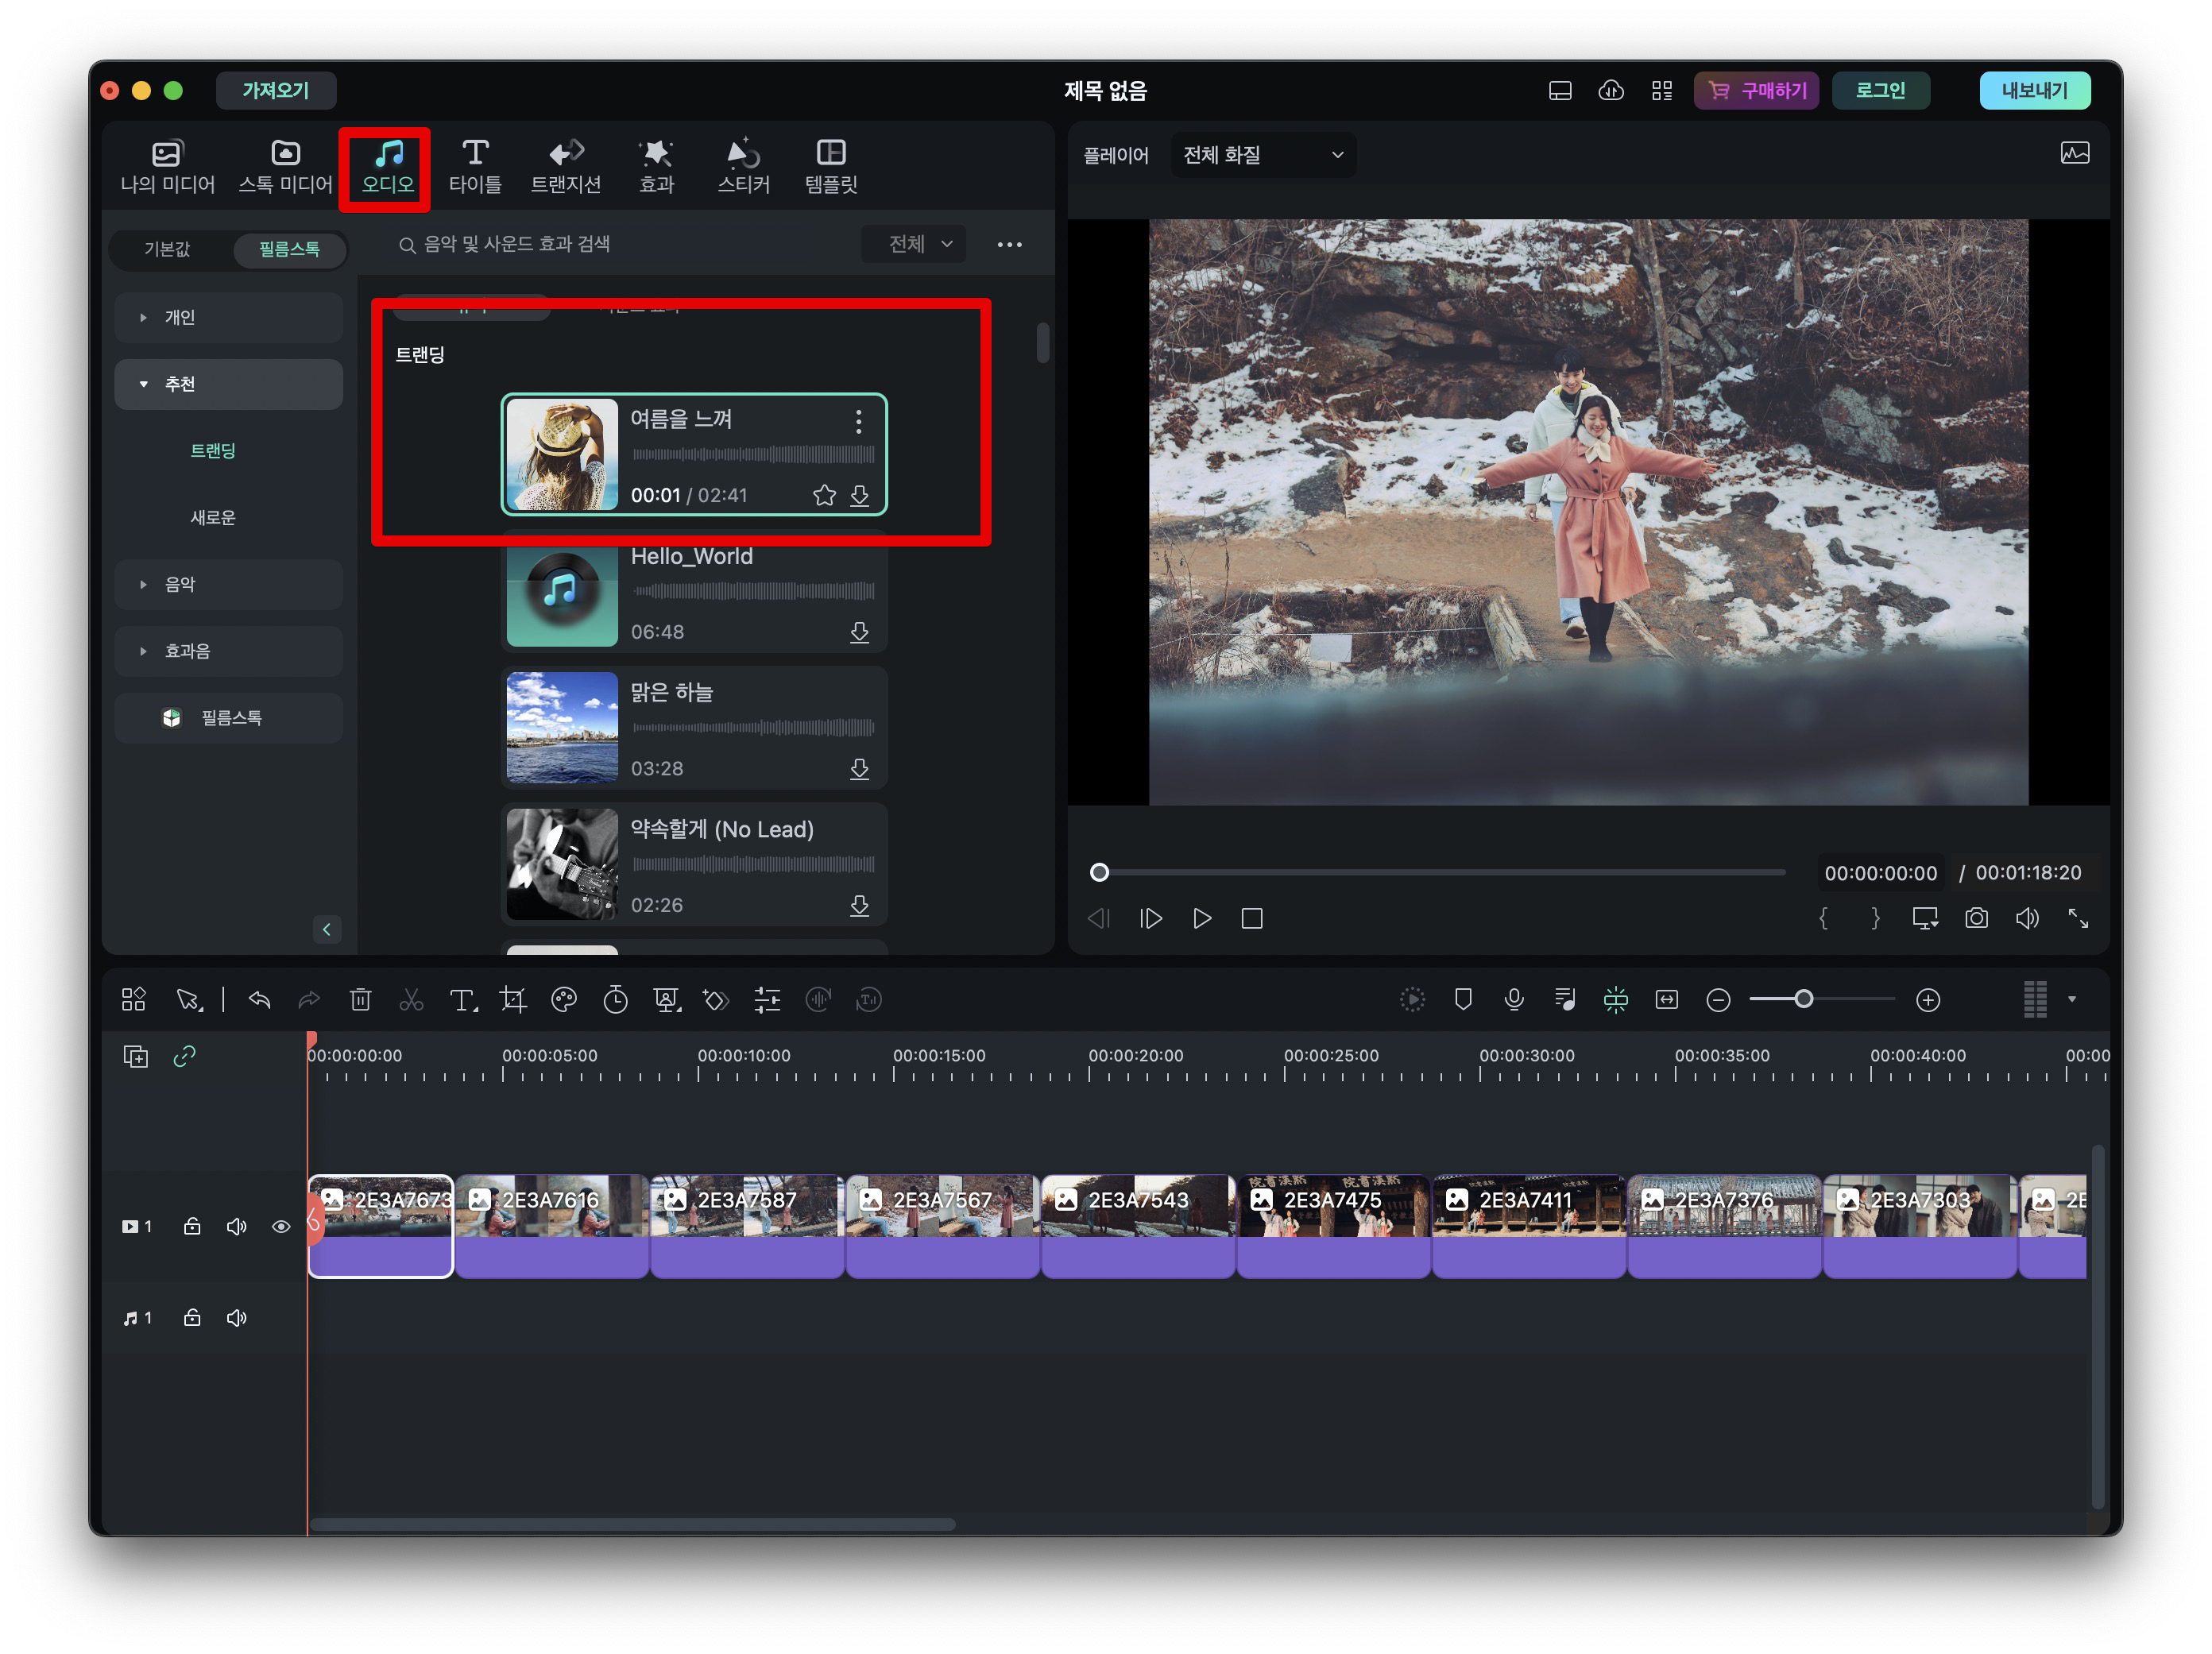Click the 내보내기 export button

point(2033,90)
